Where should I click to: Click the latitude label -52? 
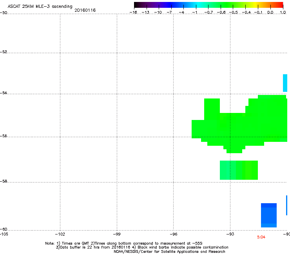tap(4, 52)
